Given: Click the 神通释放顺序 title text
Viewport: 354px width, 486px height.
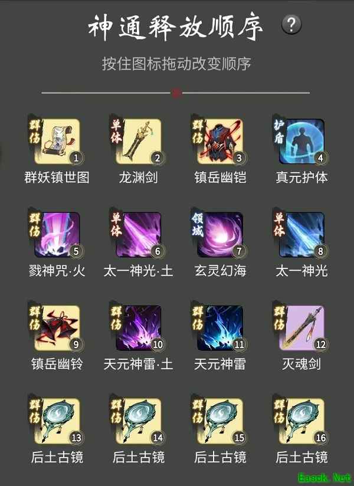Looking at the screenshot, I should (x=175, y=26).
